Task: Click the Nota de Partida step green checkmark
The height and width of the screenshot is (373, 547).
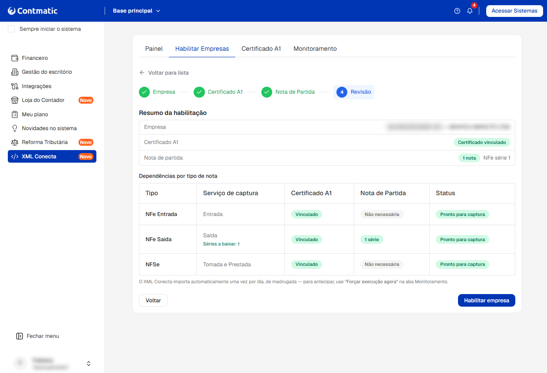Action: click(267, 92)
